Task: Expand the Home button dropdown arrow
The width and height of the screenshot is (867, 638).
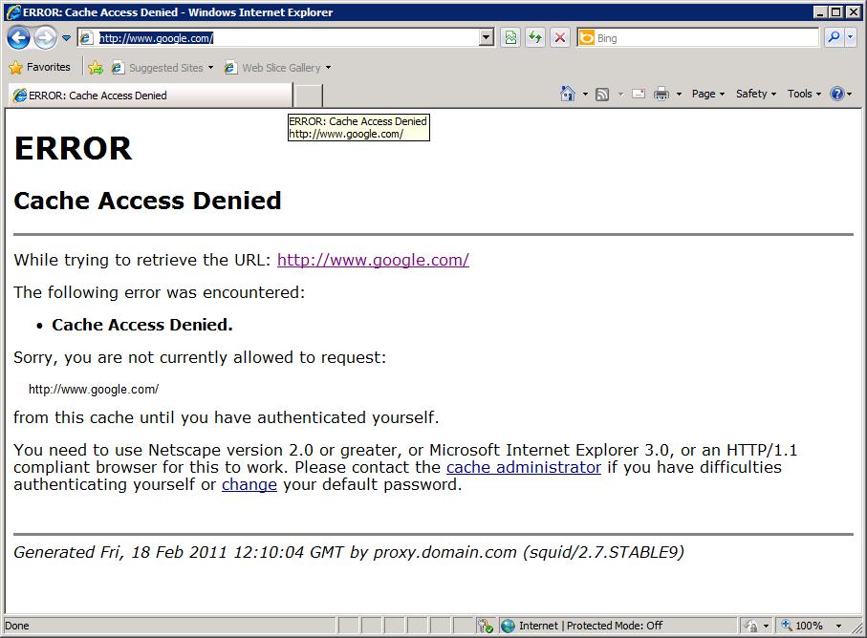Action: point(586,94)
